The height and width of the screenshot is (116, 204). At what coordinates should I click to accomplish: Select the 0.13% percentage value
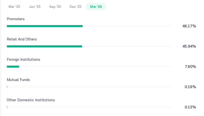[x=190, y=107]
